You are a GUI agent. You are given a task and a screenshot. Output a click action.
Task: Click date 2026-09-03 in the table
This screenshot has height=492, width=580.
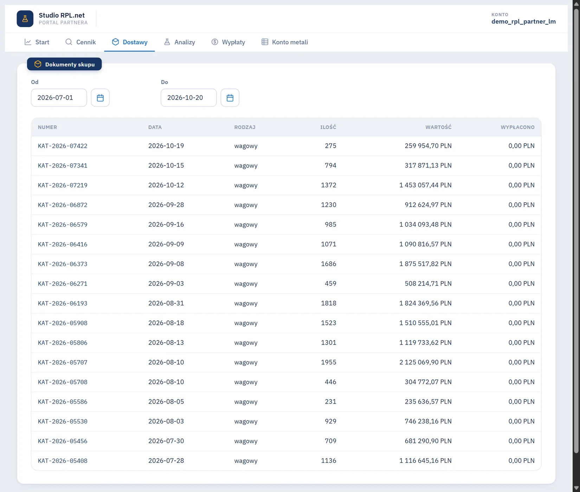(x=166, y=284)
